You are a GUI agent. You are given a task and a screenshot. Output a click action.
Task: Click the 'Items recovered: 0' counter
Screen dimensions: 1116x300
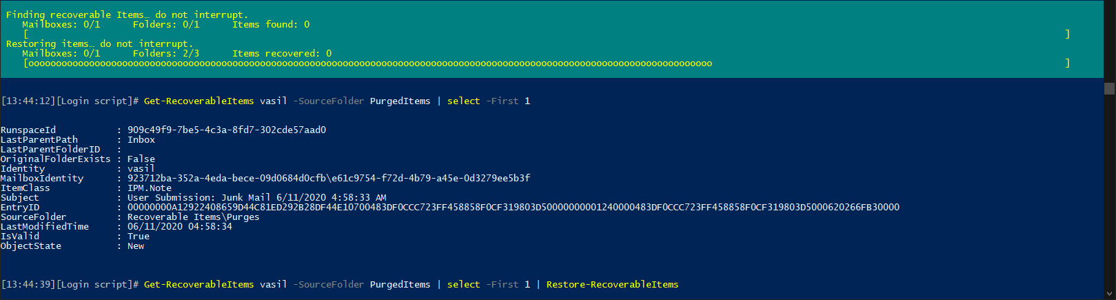(282, 53)
